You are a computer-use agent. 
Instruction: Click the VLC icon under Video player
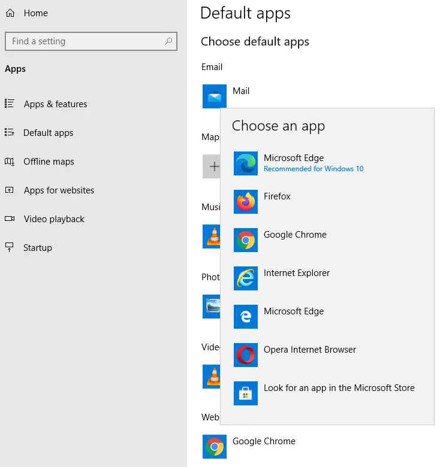coord(212,377)
